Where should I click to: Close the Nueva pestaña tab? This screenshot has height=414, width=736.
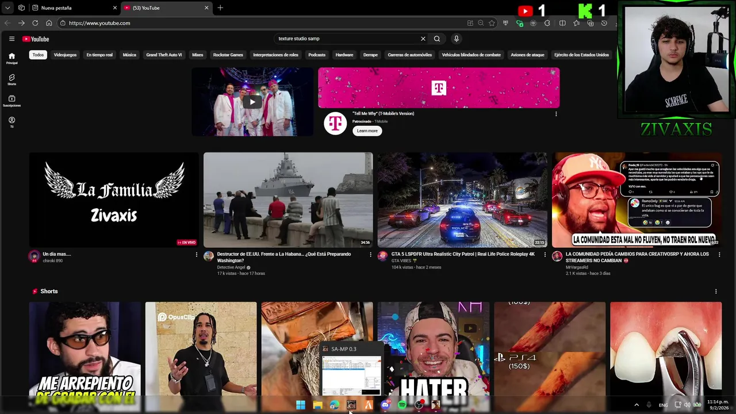(x=114, y=7)
